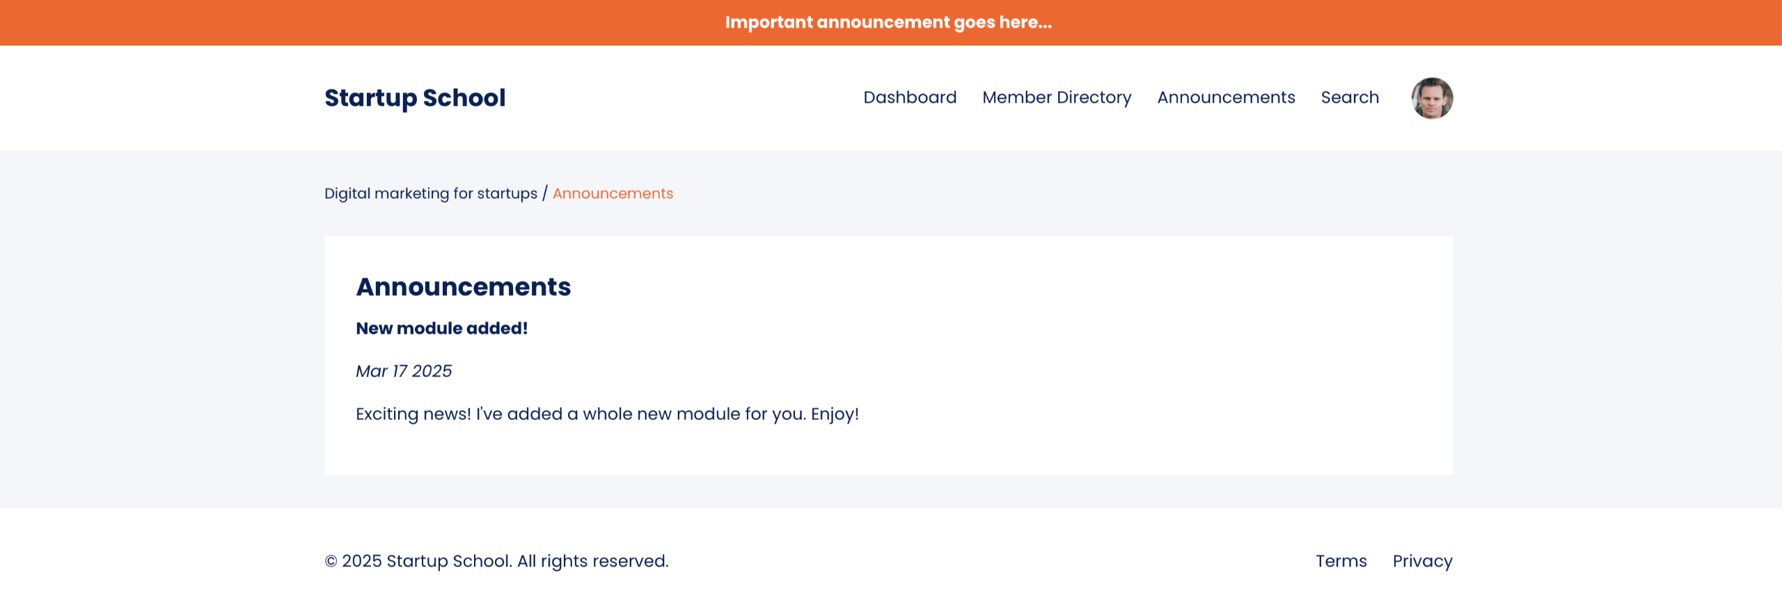
Task: Click the bold Announcements page heading
Action: 463,286
